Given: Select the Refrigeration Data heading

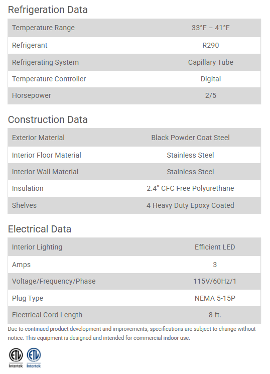Looking at the screenshot, I should pos(48,10).
